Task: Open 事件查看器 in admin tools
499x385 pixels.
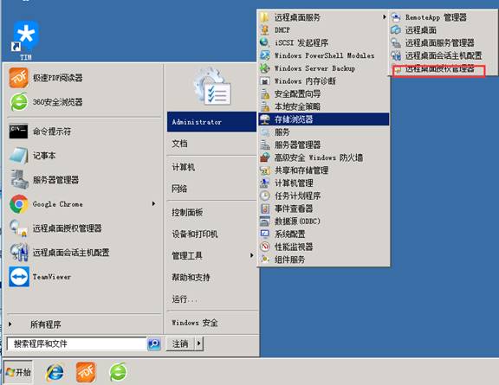Action: (324, 209)
